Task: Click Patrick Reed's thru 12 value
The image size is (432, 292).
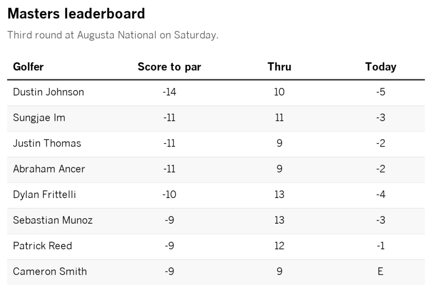Action: pyautogui.click(x=279, y=246)
